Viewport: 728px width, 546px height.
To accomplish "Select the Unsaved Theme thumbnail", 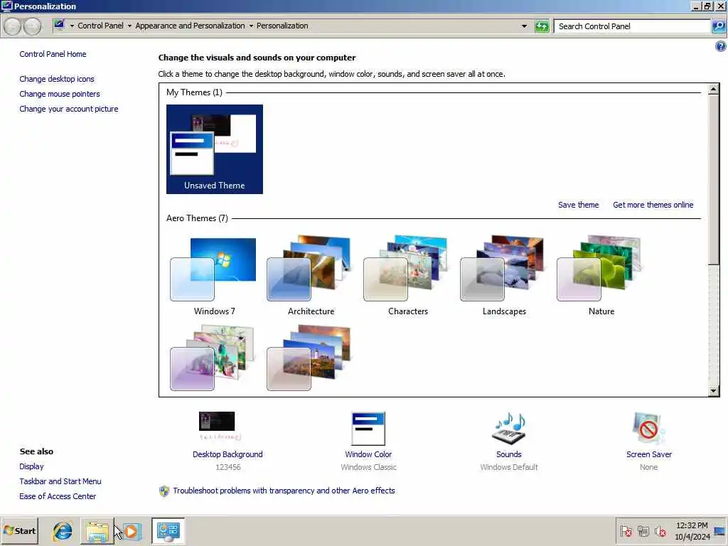I will pyautogui.click(x=215, y=149).
